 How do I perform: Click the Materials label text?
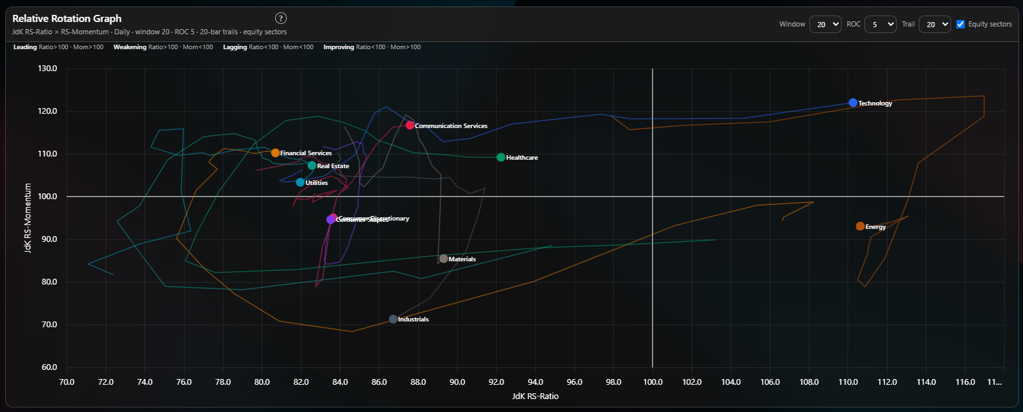[x=462, y=259]
